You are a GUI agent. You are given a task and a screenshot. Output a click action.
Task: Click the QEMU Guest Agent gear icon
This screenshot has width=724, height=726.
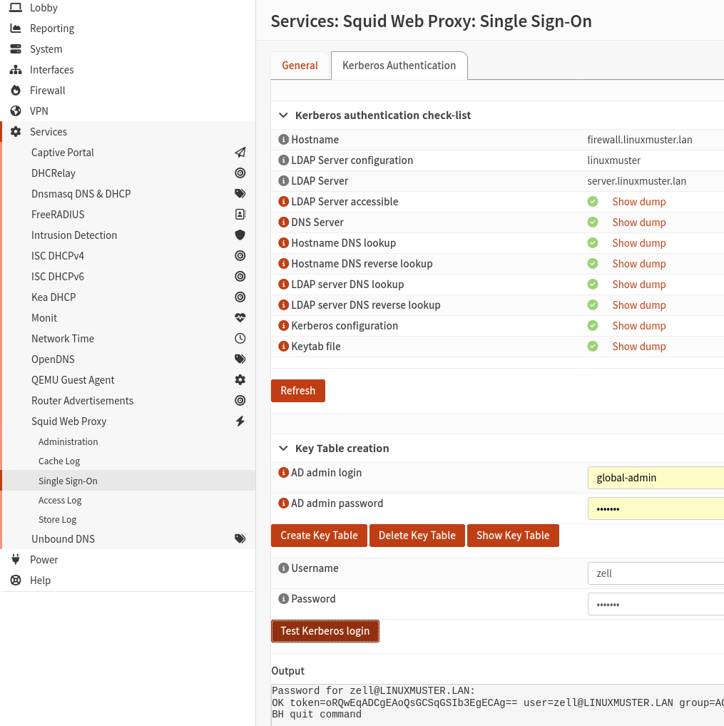coord(240,380)
